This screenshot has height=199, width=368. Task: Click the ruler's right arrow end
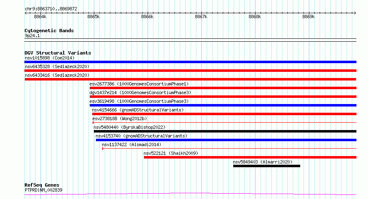(x=355, y=13)
